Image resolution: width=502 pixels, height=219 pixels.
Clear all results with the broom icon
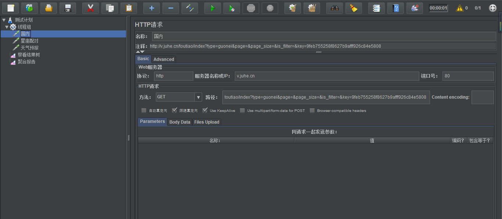coord(354,8)
